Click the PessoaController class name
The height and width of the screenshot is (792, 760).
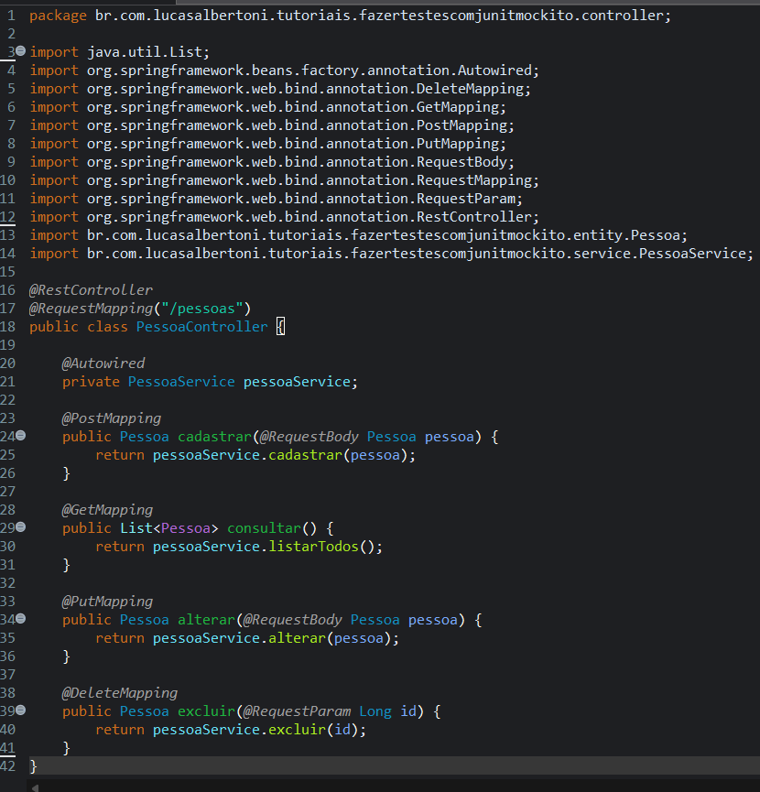point(201,327)
